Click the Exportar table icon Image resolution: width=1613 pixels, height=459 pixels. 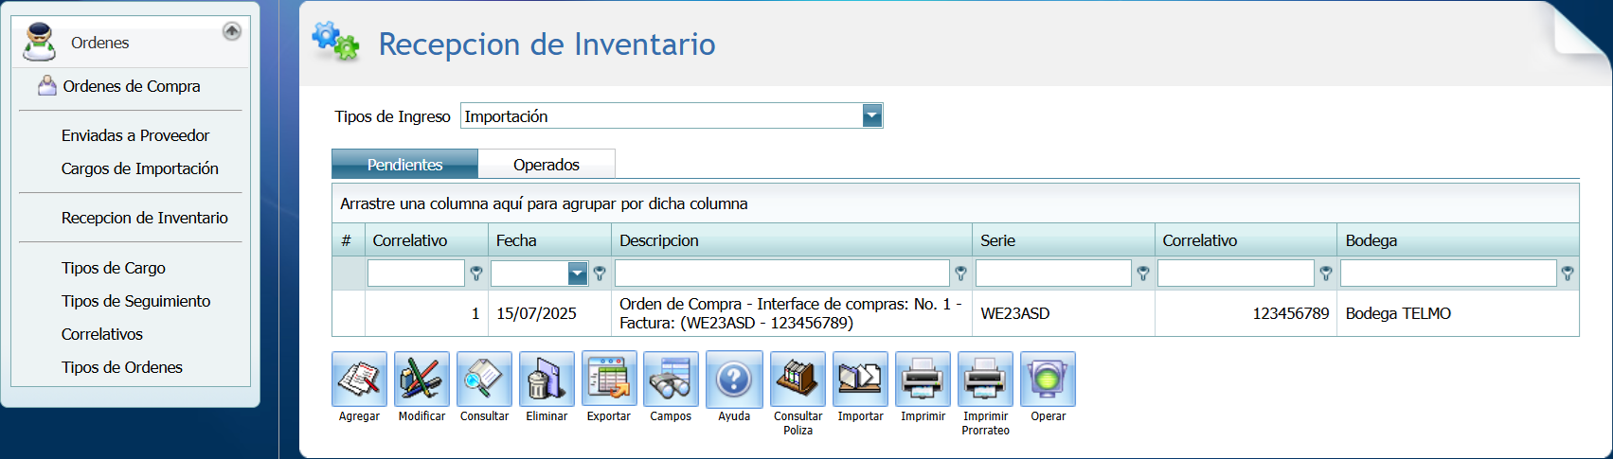pyautogui.click(x=609, y=380)
